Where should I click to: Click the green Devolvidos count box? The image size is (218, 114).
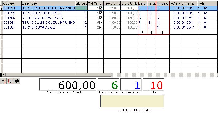pyautogui.click(x=108, y=84)
